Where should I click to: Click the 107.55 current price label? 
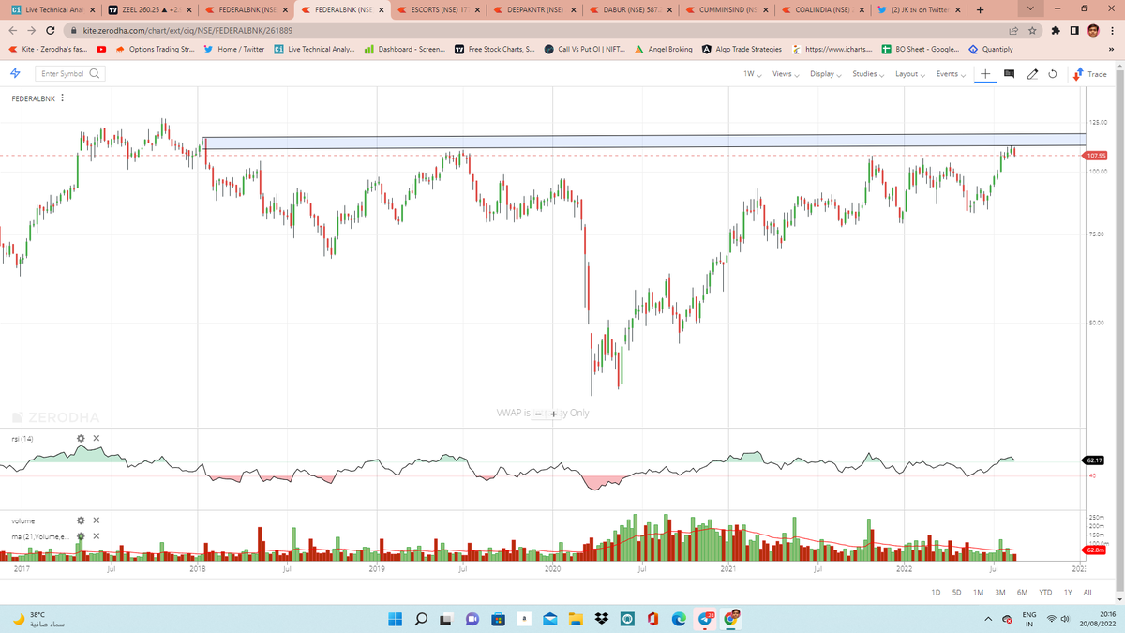pos(1095,155)
